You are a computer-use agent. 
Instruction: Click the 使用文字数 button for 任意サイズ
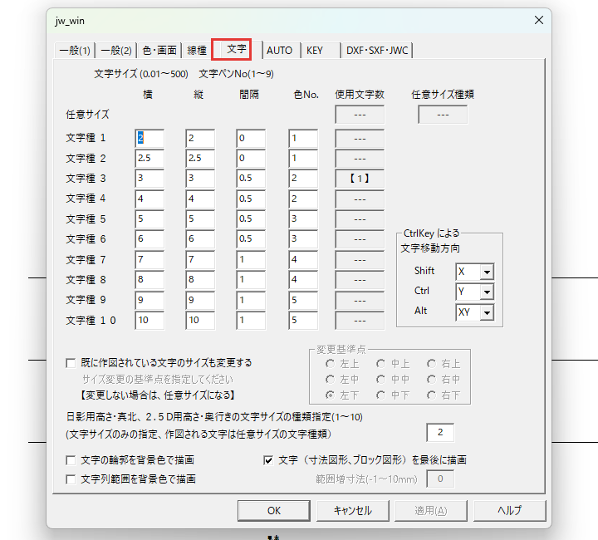pos(360,115)
